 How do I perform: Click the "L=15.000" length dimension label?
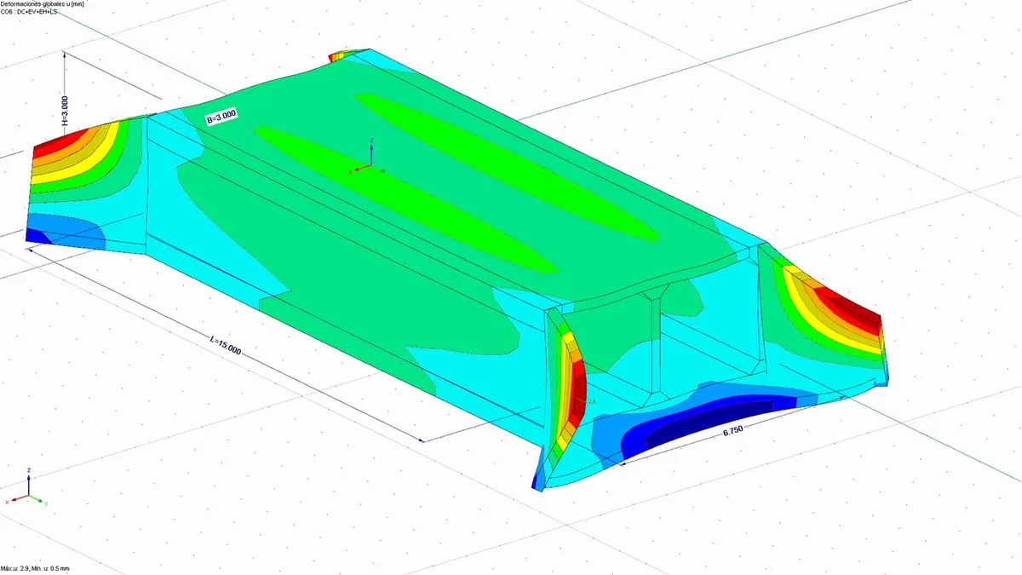point(226,344)
